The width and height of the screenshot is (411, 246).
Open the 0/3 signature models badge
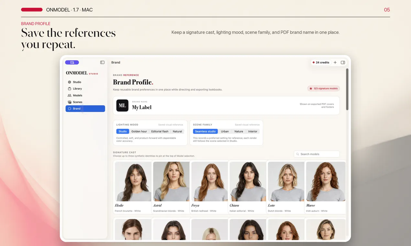click(323, 88)
